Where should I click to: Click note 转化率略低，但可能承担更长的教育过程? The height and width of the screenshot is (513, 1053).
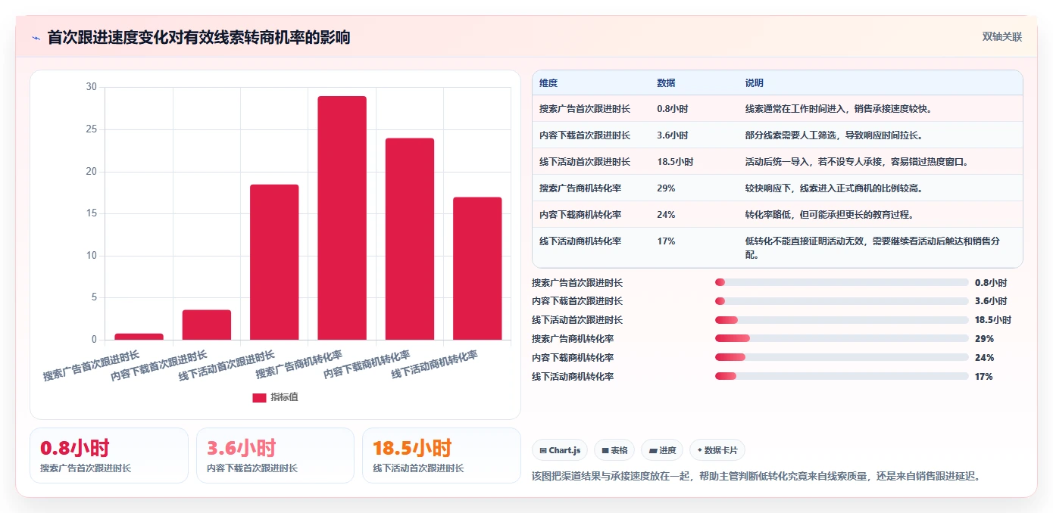(830, 215)
